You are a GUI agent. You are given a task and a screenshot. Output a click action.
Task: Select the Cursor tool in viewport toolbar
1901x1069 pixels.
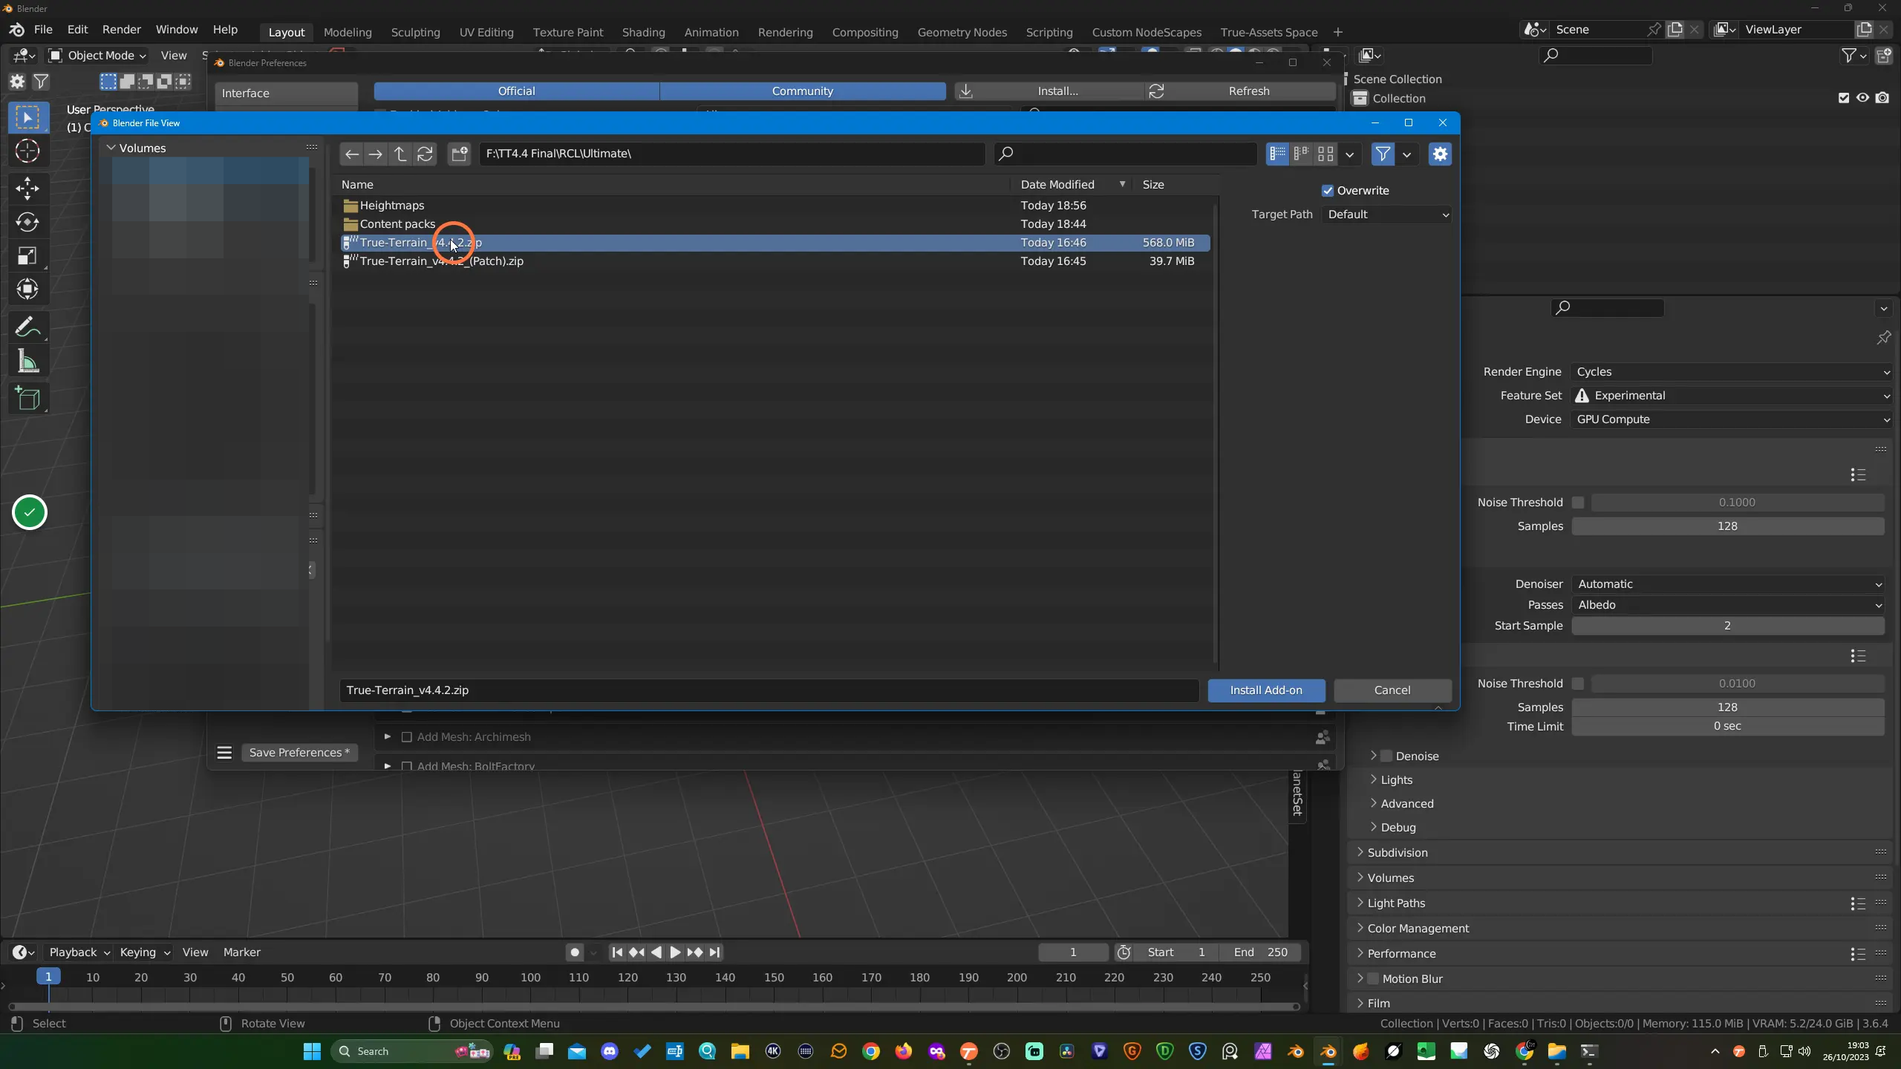point(27,151)
